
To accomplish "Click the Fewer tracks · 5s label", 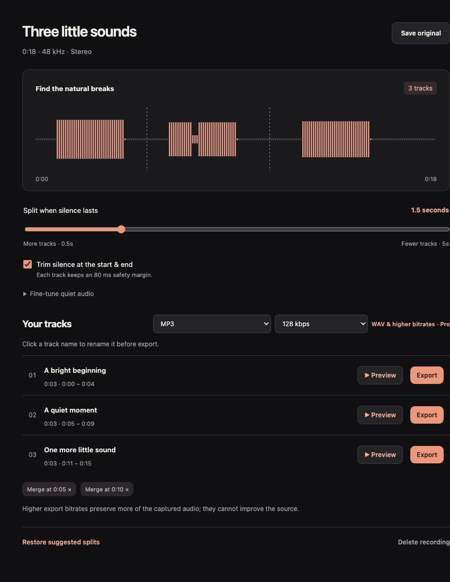I will coord(425,244).
